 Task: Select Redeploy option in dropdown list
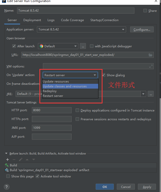pos(70,91)
